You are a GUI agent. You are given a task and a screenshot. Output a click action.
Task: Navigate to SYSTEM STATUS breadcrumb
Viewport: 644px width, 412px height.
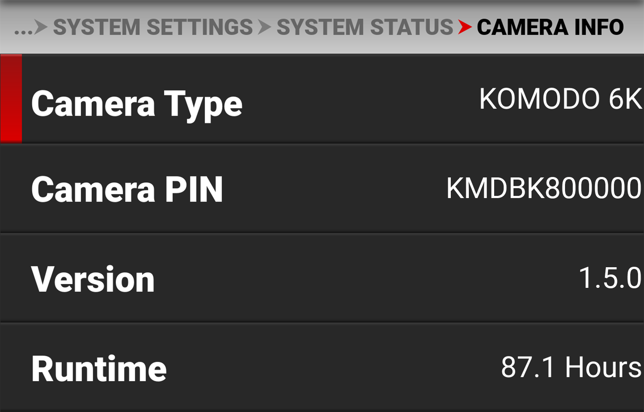point(365,27)
